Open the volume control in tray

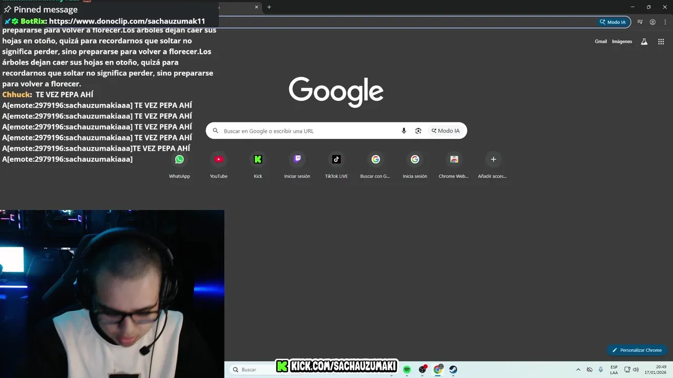coord(636,370)
